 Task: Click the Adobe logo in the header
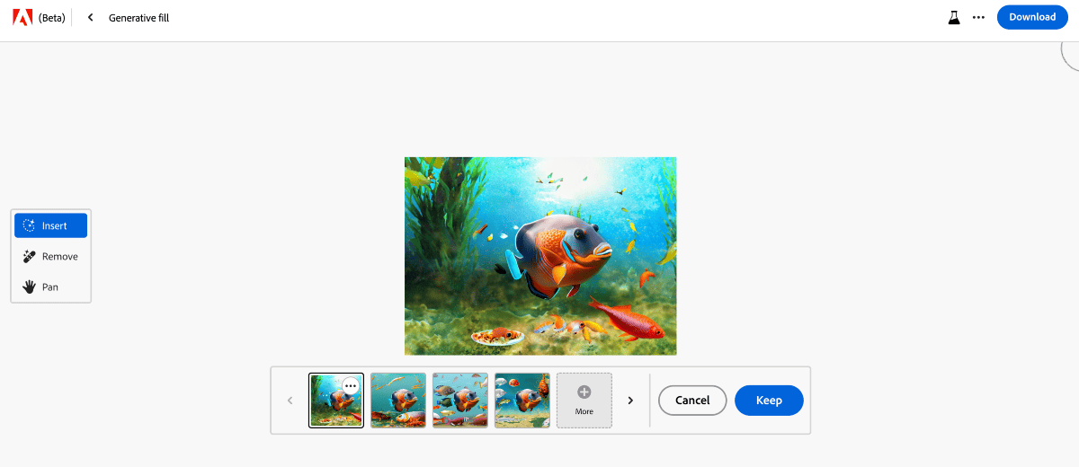(x=22, y=17)
